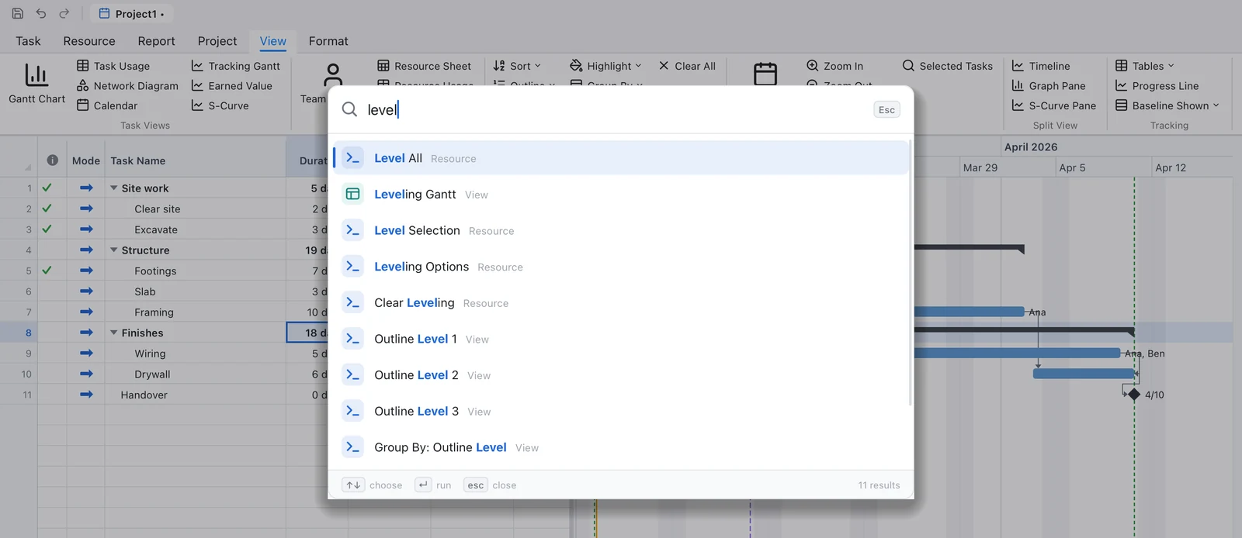This screenshot has height=538, width=1242.
Task: Open the S-Curve task view
Action: pos(220,105)
